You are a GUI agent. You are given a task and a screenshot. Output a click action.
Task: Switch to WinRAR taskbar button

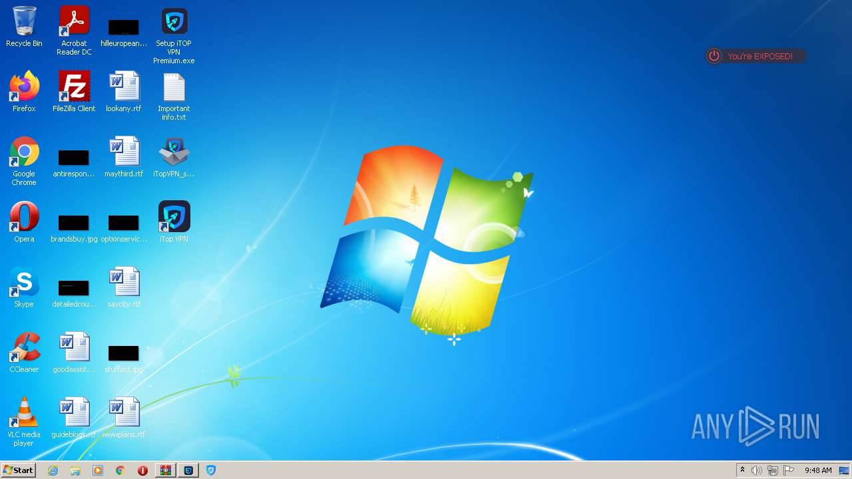pyautogui.click(x=165, y=470)
